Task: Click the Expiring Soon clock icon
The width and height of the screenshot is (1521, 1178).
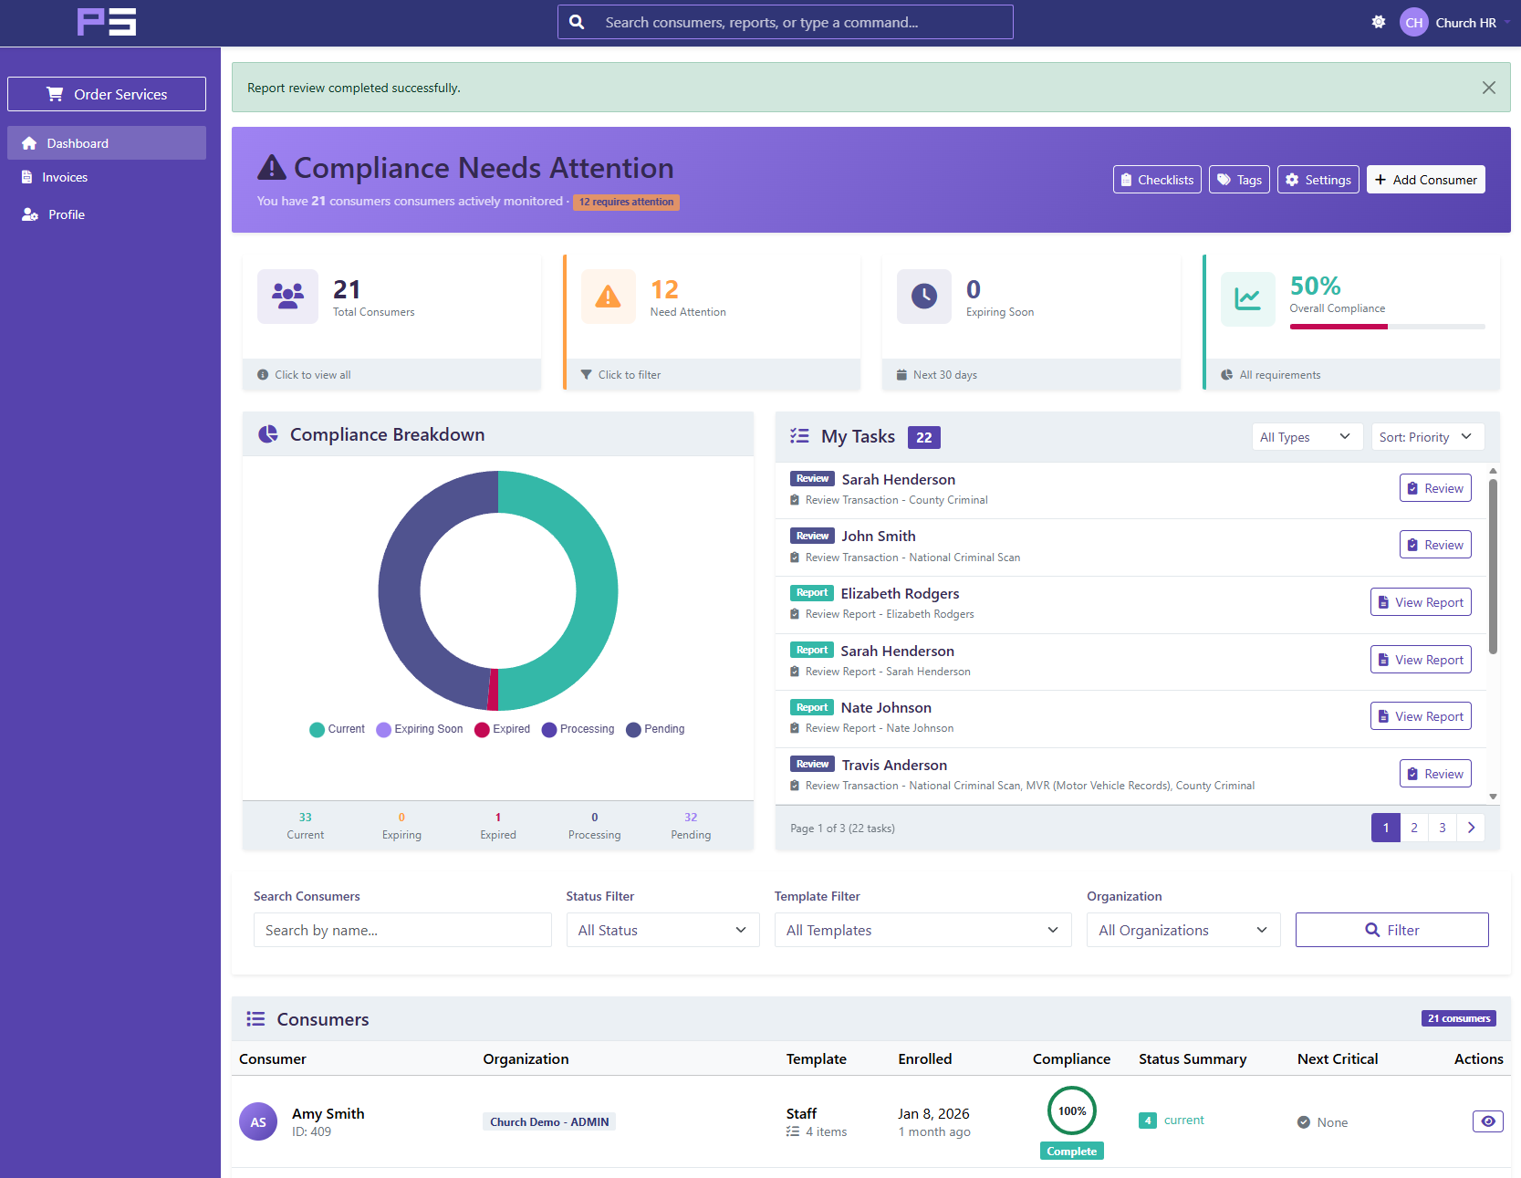Action: [923, 297]
